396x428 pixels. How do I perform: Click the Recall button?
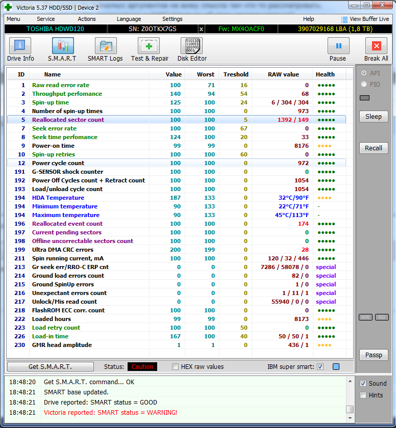374,148
